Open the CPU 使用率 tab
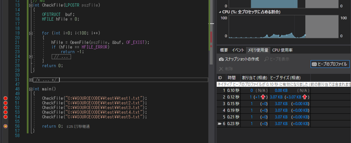This screenshot has height=143, width=351. click(x=282, y=50)
